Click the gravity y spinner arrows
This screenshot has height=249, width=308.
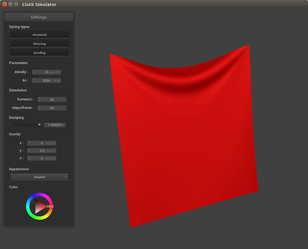[x=29, y=151]
